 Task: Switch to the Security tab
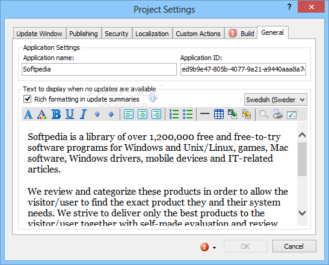coord(117,34)
